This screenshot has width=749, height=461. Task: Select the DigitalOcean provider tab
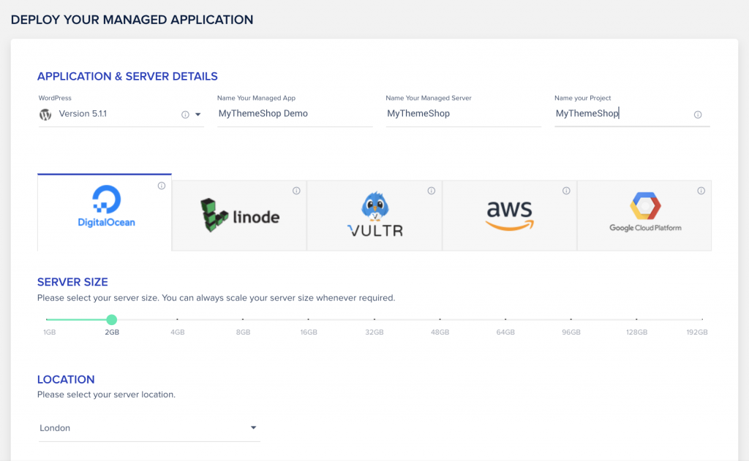point(105,213)
